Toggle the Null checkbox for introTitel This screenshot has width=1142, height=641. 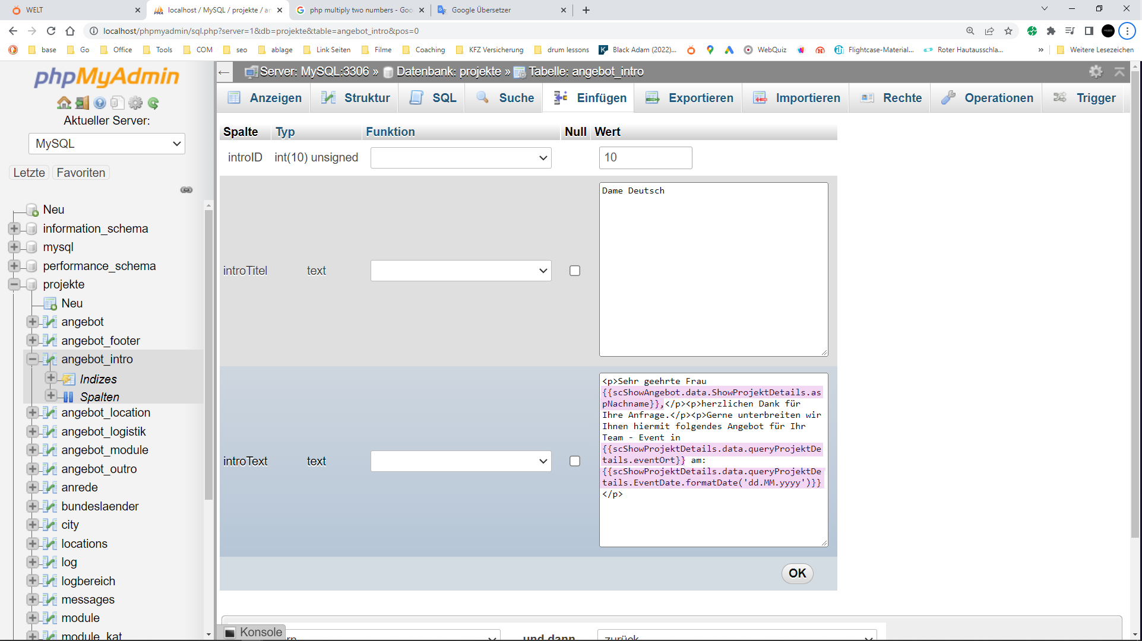tap(574, 270)
